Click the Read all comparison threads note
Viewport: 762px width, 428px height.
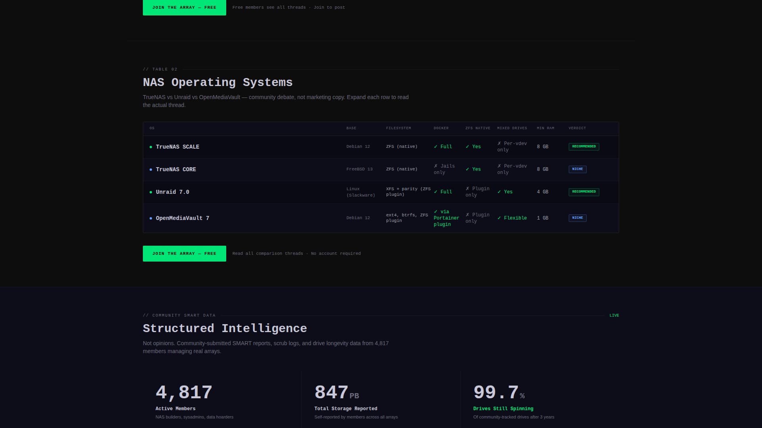(x=296, y=254)
